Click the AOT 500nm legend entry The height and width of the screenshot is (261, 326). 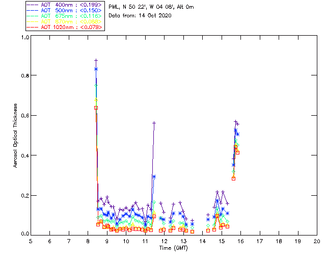pos(64,10)
